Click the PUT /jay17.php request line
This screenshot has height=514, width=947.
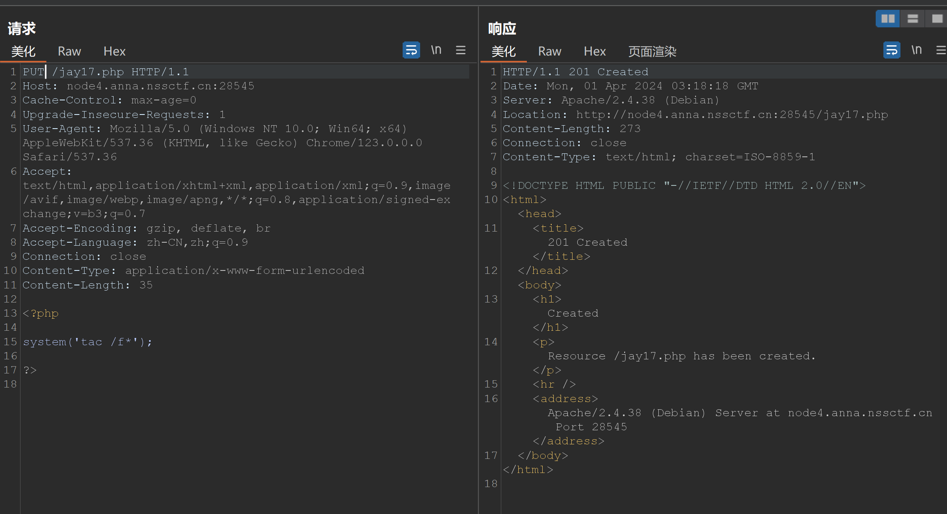(105, 72)
